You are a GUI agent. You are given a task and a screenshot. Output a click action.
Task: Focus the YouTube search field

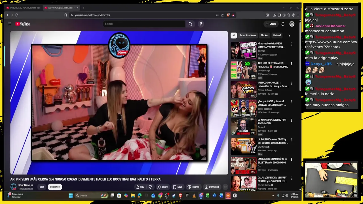[x=144, y=24]
